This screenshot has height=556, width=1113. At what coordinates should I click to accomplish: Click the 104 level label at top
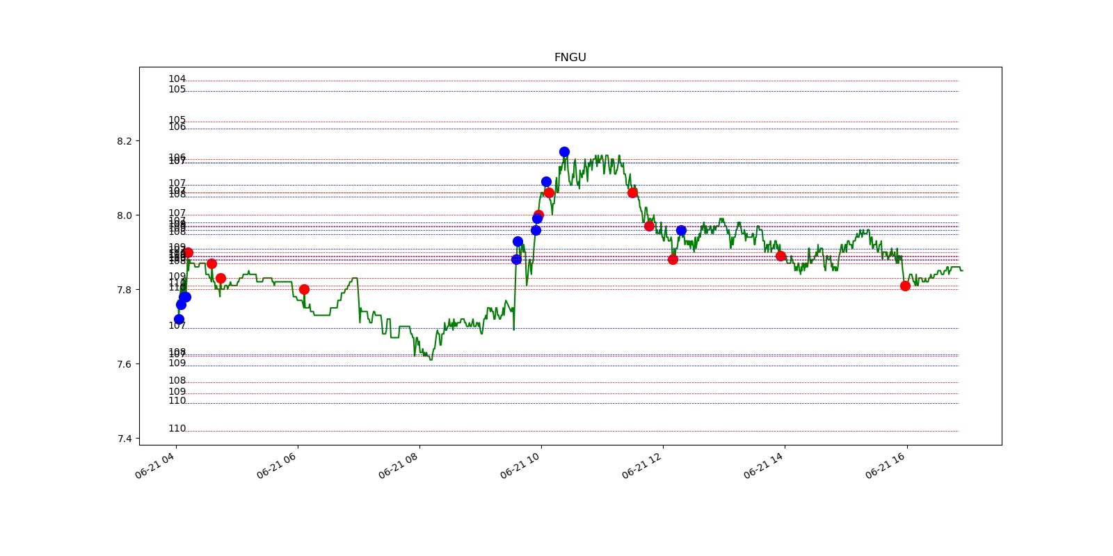[177, 79]
